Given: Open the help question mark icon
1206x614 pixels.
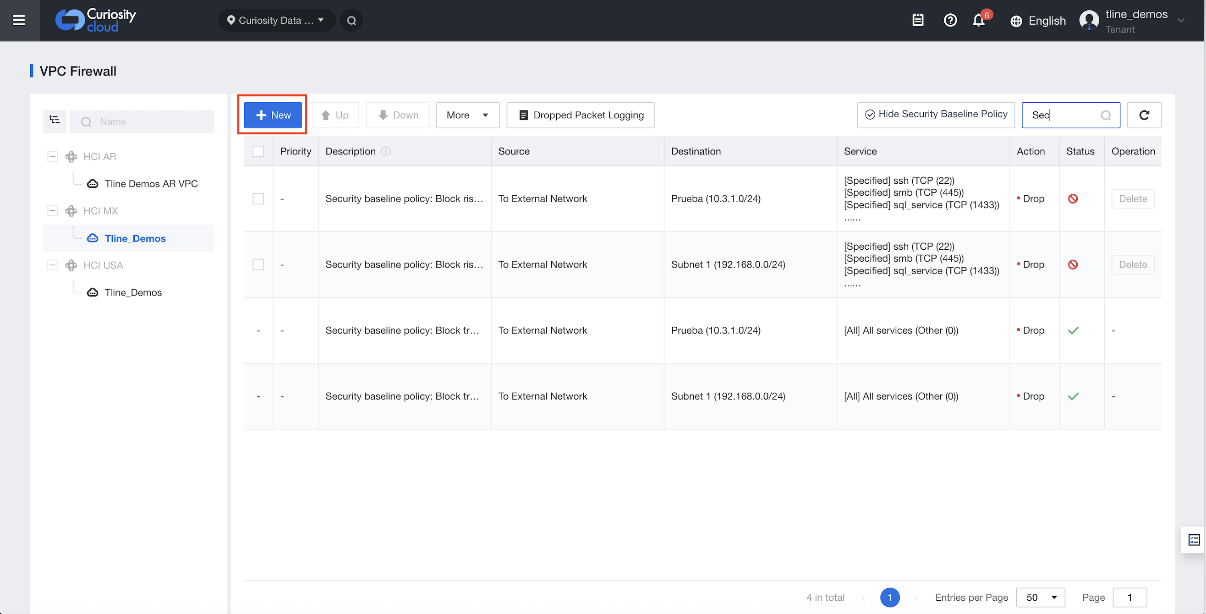Looking at the screenshot, I should [950, 20].
